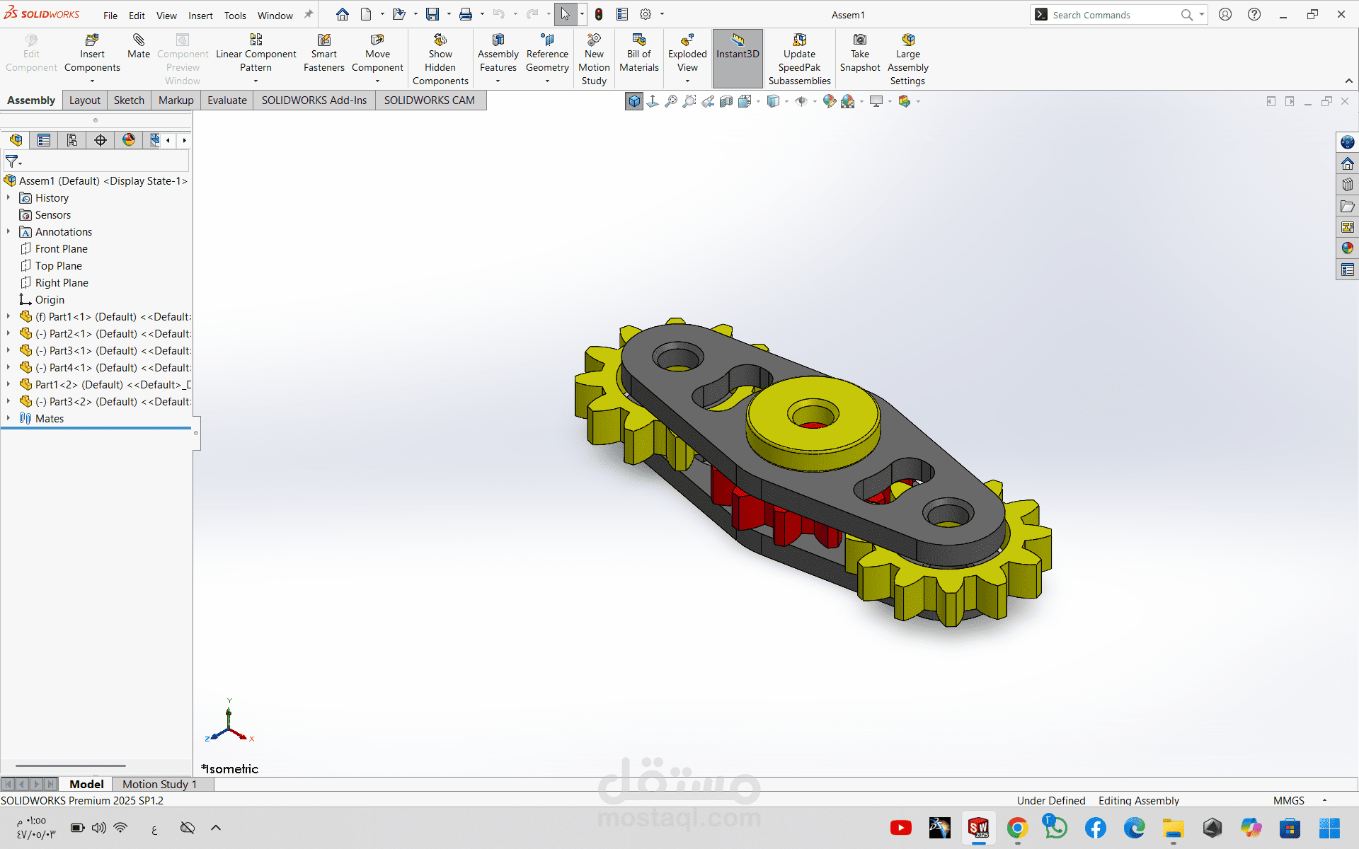1359x849 pixels.
Task: Click the Edit Appearance icon
Action: 830,101
